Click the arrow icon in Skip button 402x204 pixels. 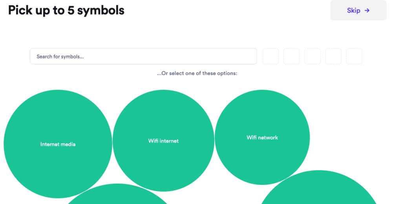[367, 11]
